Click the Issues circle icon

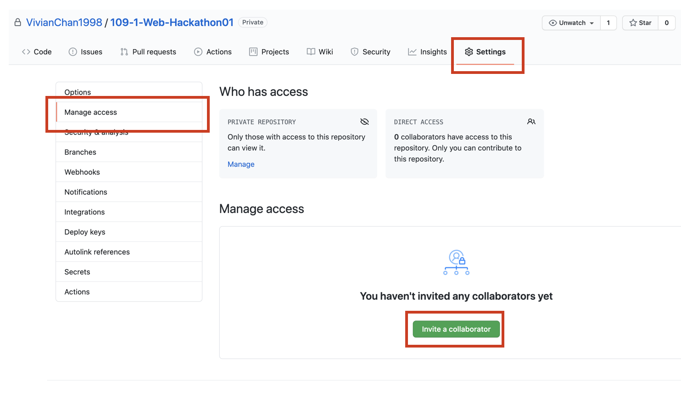pos(73,52)
